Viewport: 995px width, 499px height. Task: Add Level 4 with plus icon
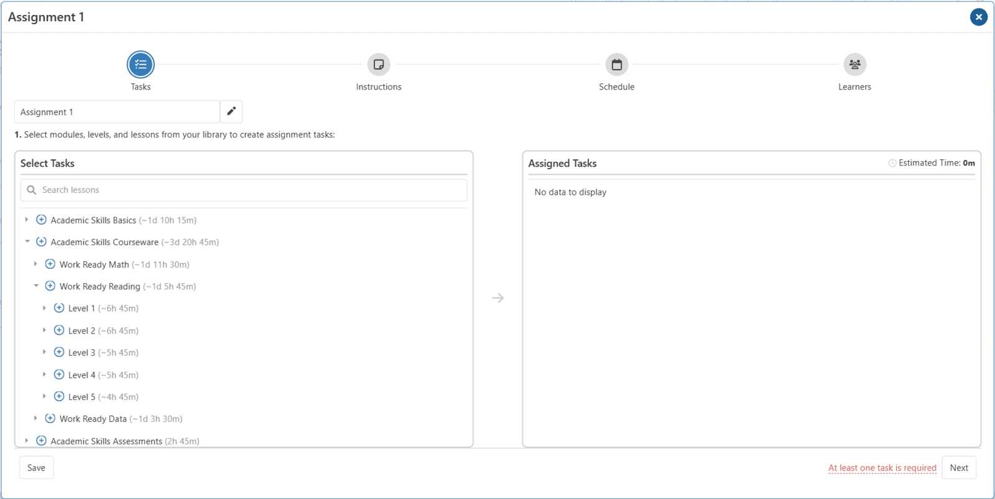[59, 374]
